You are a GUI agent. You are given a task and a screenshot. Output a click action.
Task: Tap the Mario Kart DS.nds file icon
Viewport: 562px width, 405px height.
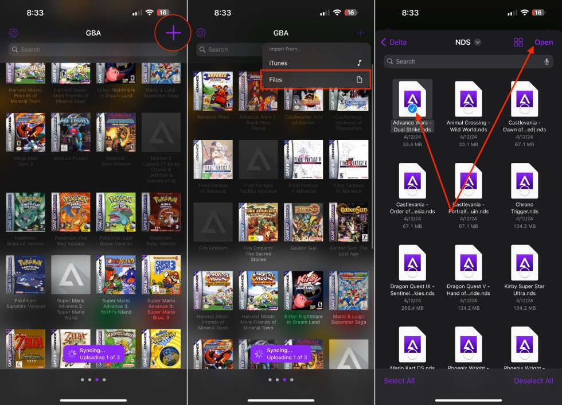point(412,345)
